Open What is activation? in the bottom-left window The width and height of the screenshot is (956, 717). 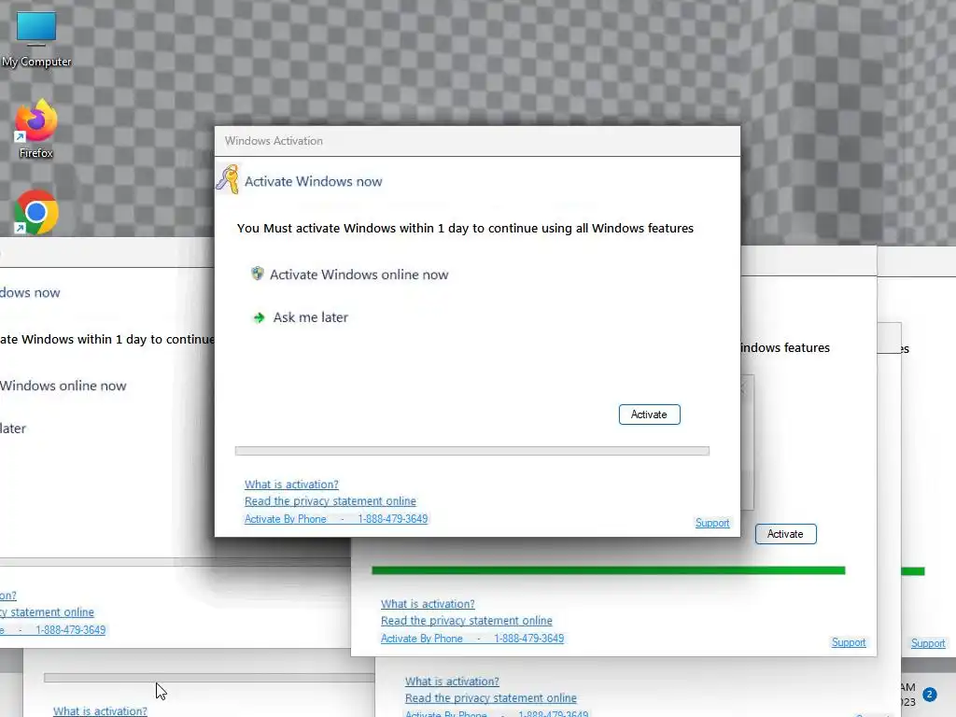click(x=100, y=710)
